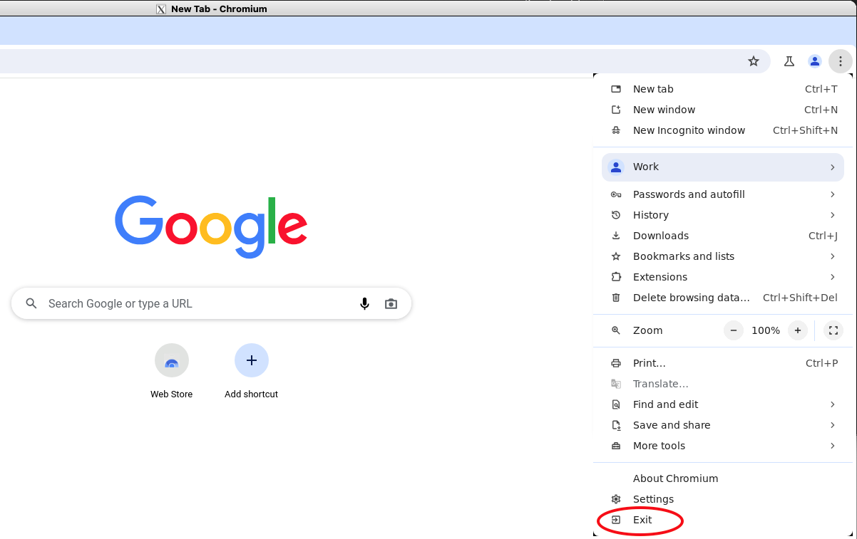Close the three-dot Chromium menu button
Screen dimensions: 857x539
tap(841, 61)
